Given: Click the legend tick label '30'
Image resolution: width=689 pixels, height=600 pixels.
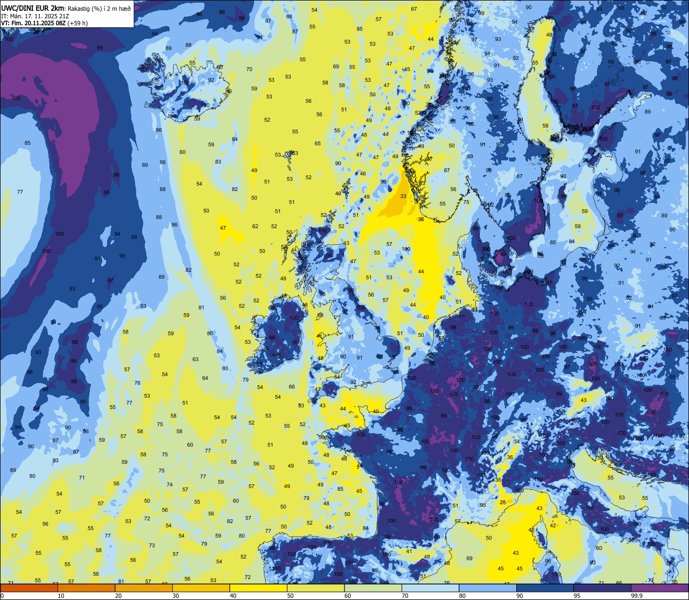Looking at the screenshot, I should tap(175, 596).
